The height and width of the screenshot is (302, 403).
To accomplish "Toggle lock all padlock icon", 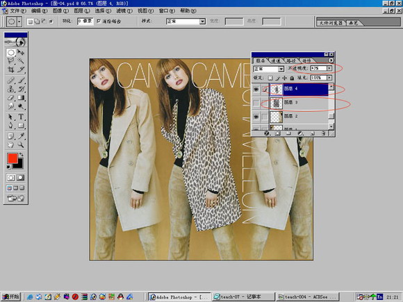I will (x=292, y=78).
